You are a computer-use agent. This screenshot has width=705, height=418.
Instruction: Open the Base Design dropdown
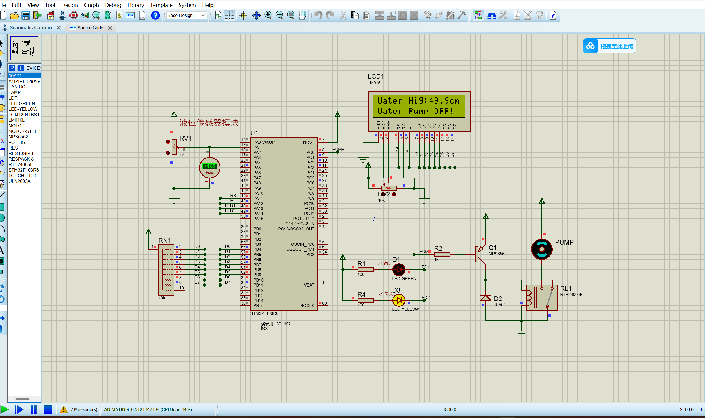coord(186,15)
